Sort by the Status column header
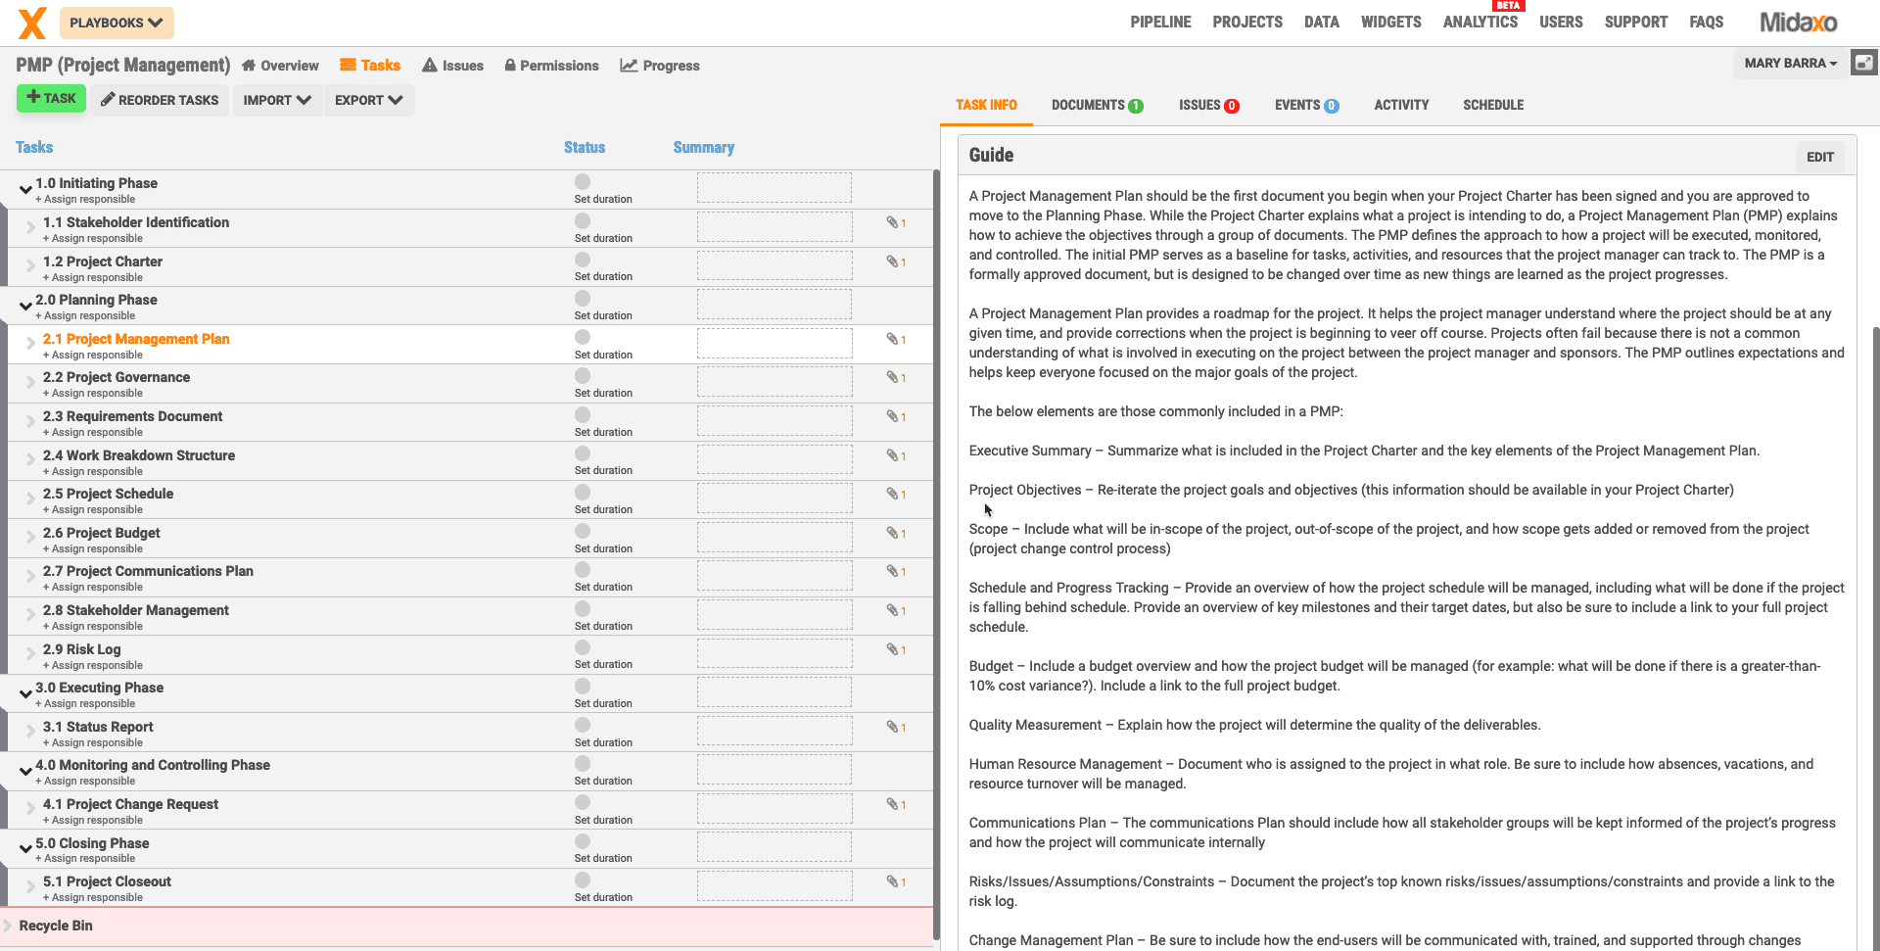This screenshot has height=951, width=1880. 585,147
